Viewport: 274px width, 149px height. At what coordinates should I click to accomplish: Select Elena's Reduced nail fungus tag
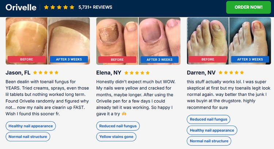tap(118, 126)
